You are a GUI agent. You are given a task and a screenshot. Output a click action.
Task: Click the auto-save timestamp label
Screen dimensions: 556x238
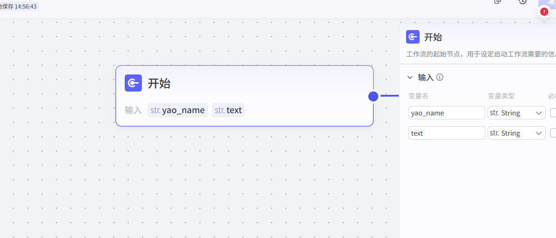[19, 6]
